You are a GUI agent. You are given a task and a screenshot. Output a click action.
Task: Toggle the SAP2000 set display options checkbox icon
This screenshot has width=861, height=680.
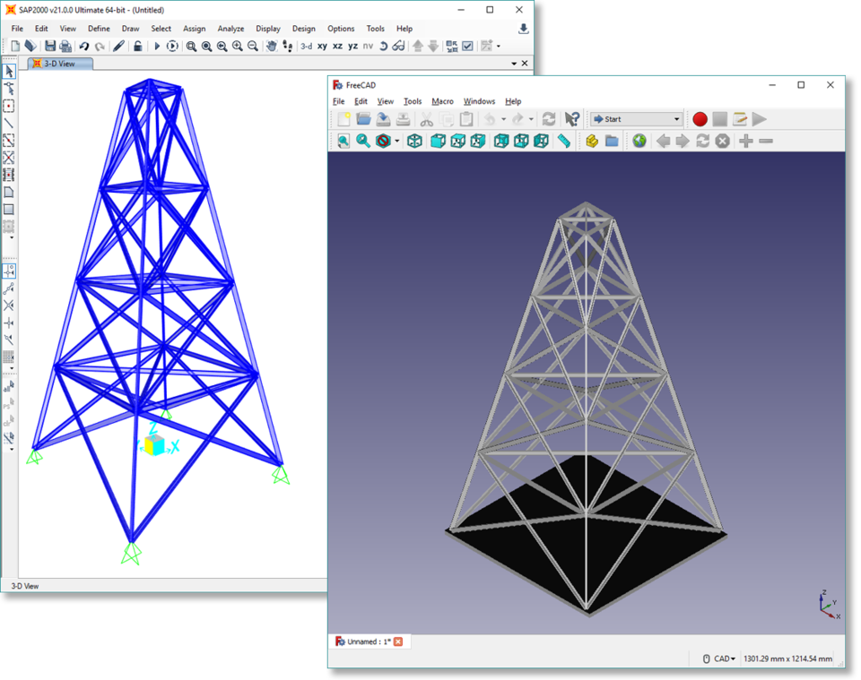(x=467, y=47)
